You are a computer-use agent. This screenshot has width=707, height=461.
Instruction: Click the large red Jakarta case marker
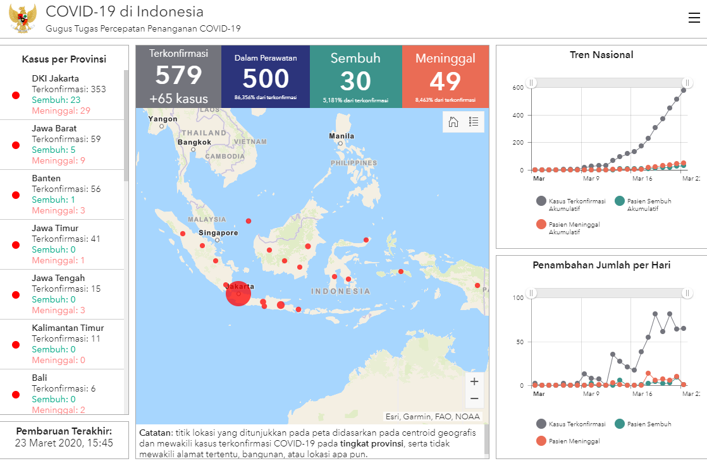pyautogui.click(x=238, y=294)
